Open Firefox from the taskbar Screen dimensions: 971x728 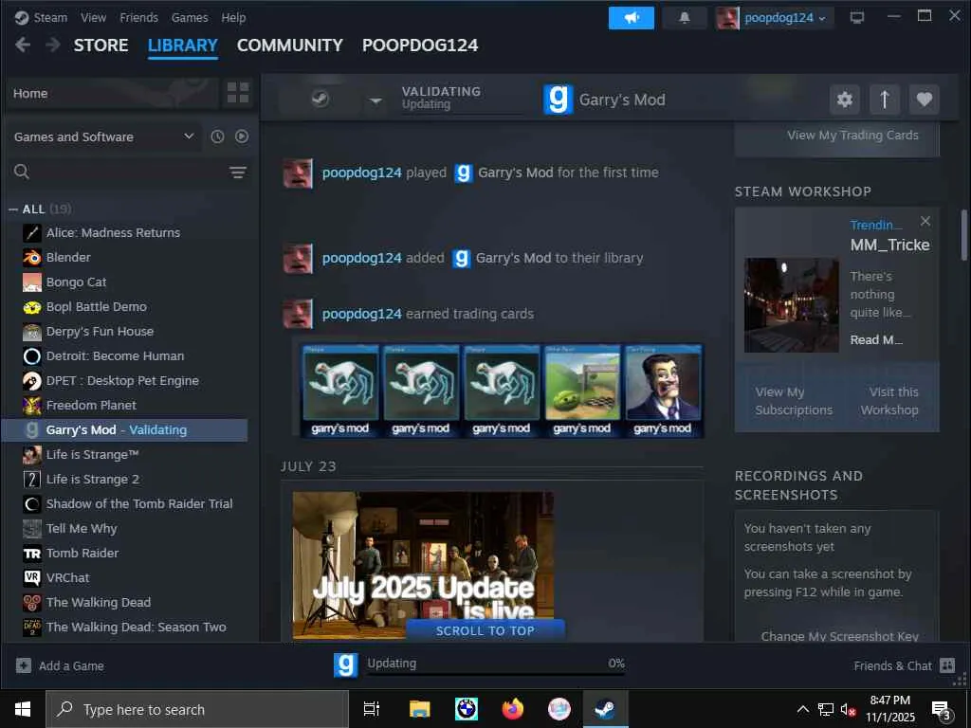pos(512,709)
